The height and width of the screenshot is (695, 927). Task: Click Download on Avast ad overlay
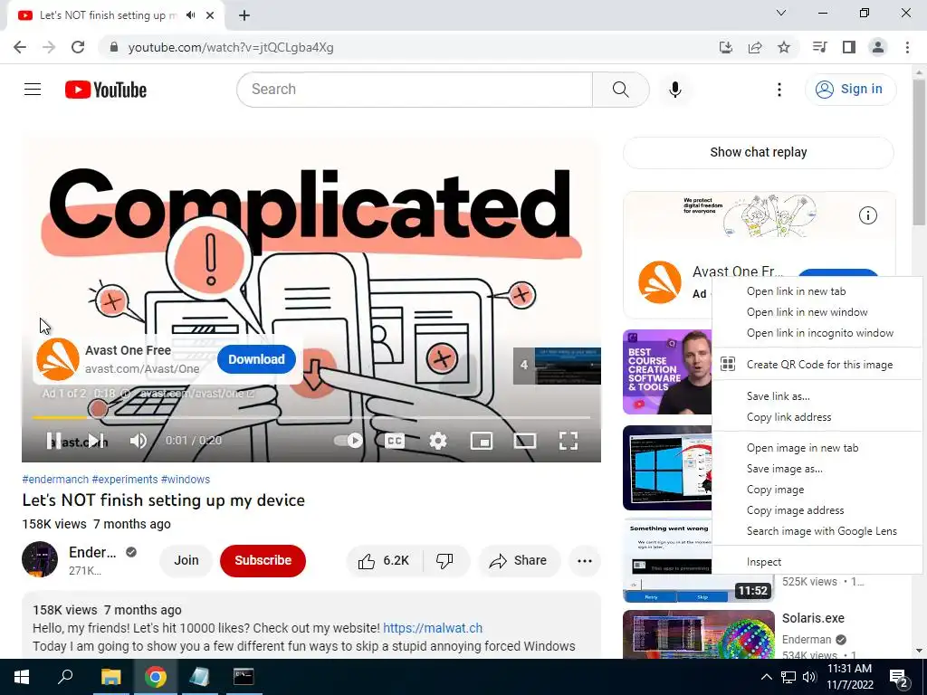coord(256,359)
